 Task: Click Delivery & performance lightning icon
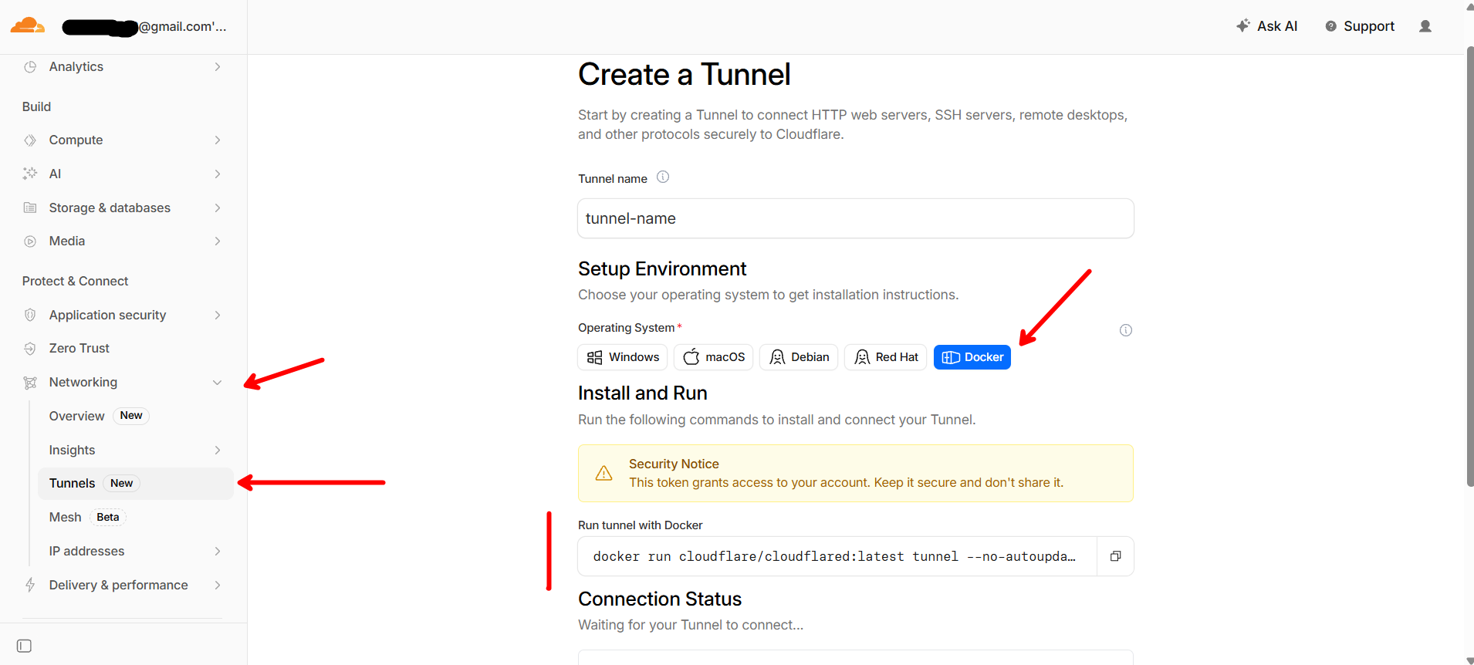pos(30,585)
